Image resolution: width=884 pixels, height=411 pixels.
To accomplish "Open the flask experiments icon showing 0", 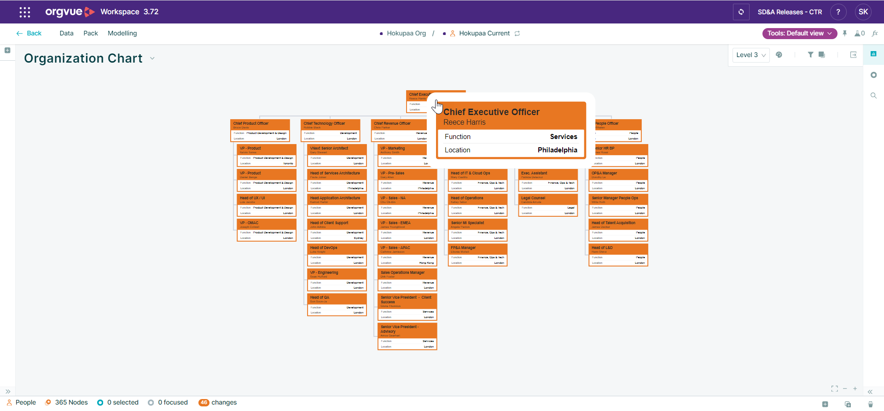I will click(860, 33).
